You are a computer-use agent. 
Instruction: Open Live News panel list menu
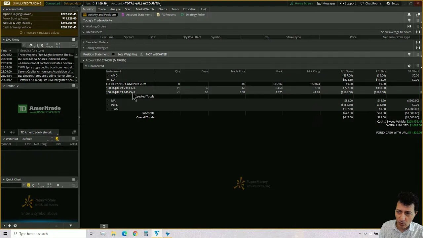pyautogui.click(x=74, y=40)
